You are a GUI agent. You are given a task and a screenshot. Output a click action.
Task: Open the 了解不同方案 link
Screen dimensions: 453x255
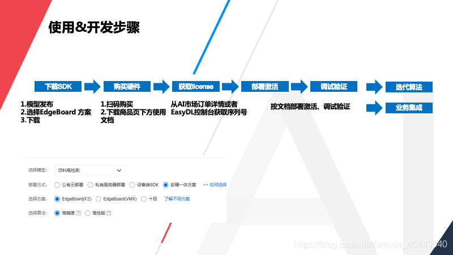(177, 199)
